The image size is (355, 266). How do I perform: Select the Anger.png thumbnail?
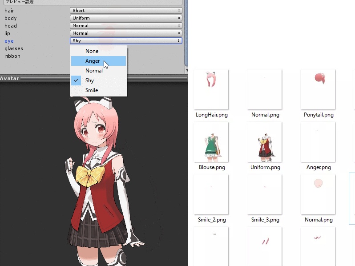click(318, 142)
